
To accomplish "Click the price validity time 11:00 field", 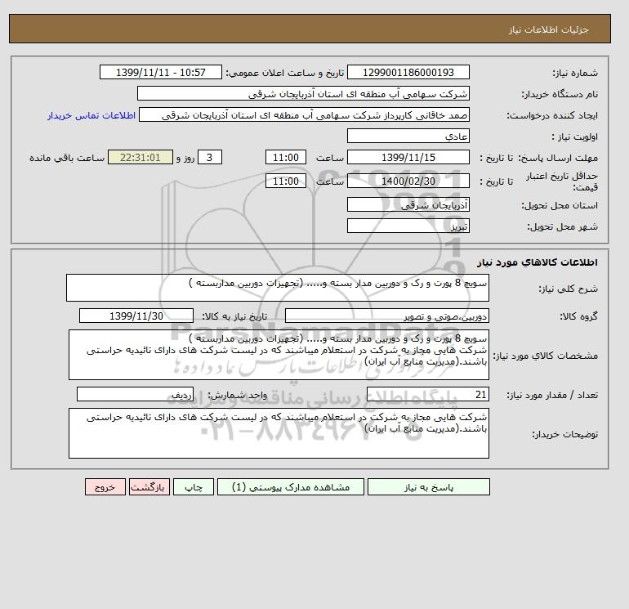I will (286, 181).
